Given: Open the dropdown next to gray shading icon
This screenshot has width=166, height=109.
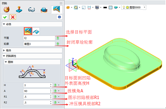Looking at the screenshot, I should tap(101, 7).
